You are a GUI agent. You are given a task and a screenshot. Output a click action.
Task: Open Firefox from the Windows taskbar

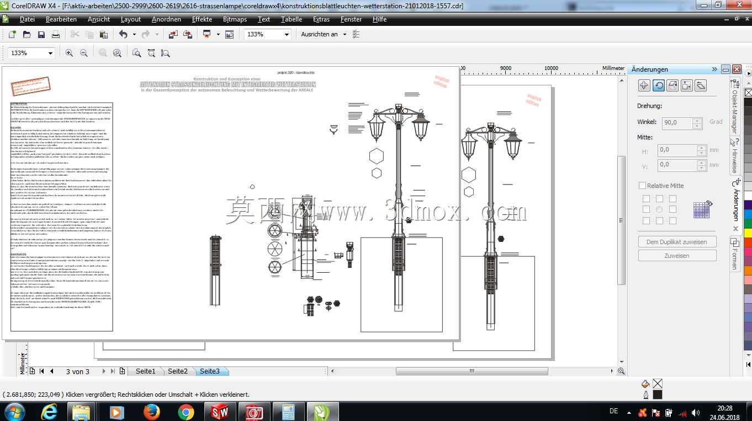click(x=151, y=412)
